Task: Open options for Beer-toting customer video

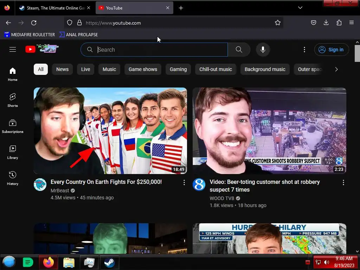Action: pyautogui.click(x=343, y=182)
